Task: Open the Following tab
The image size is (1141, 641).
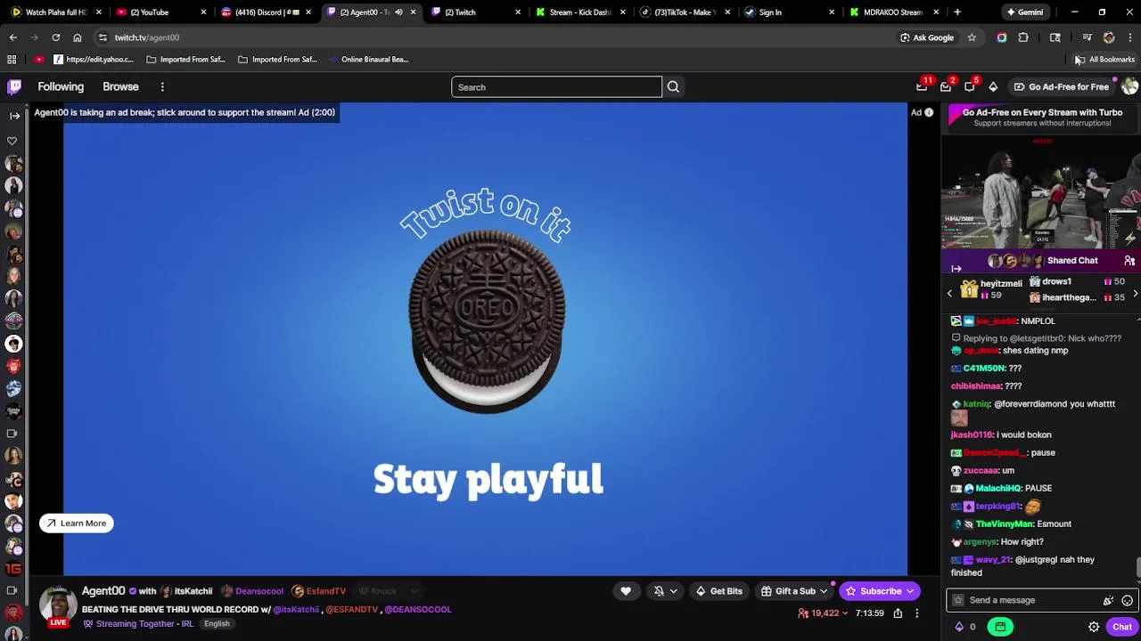Action: [61, 86]
